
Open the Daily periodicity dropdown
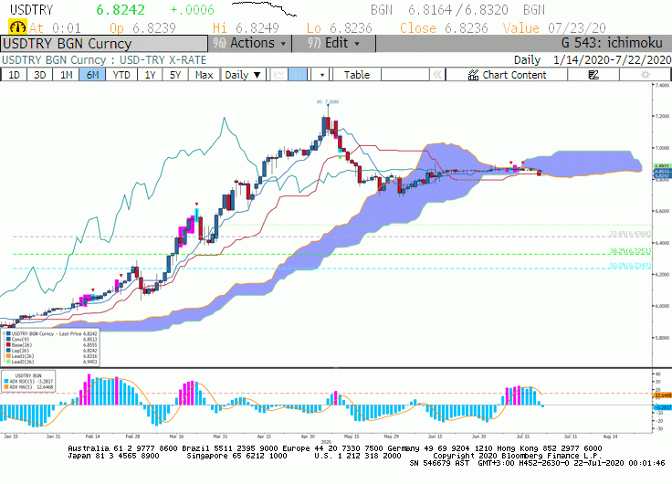[243, 75]
